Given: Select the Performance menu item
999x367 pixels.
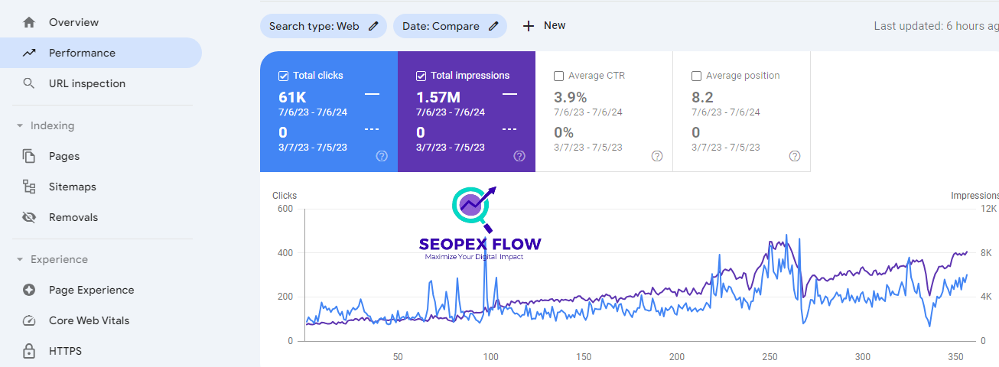Looking at the screenshot, I should pos(101,53).
